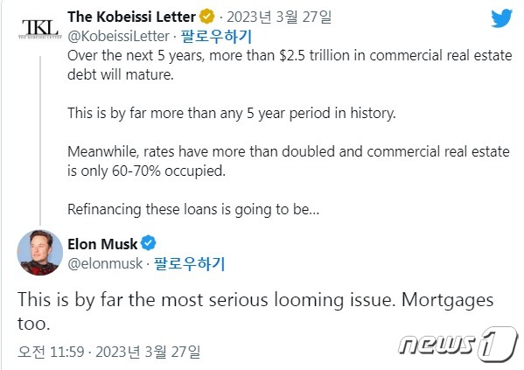The width and height of the screenshot is (524, 370).
Task: Visit the @elonmusk handle
Action: [x=105, y=263]
